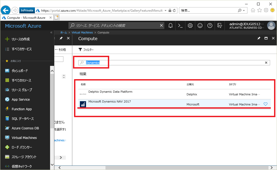Click the Delphix logo icon
The height and width of the screenshot is (170, 277).
[x=83, y=94]
